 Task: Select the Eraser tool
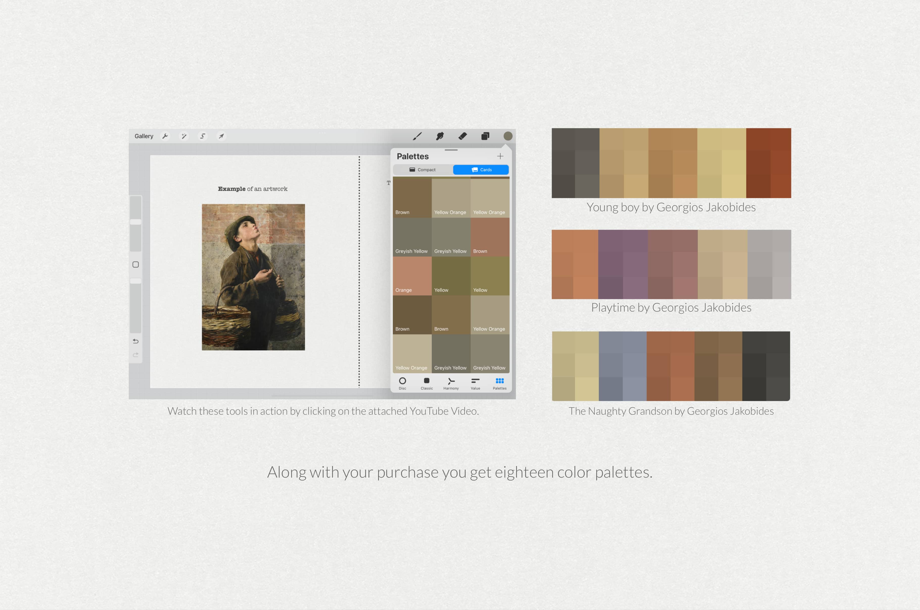(463, 136)
